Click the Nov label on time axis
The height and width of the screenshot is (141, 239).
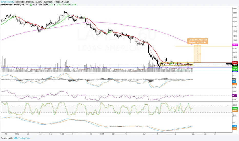pos(144,134)
